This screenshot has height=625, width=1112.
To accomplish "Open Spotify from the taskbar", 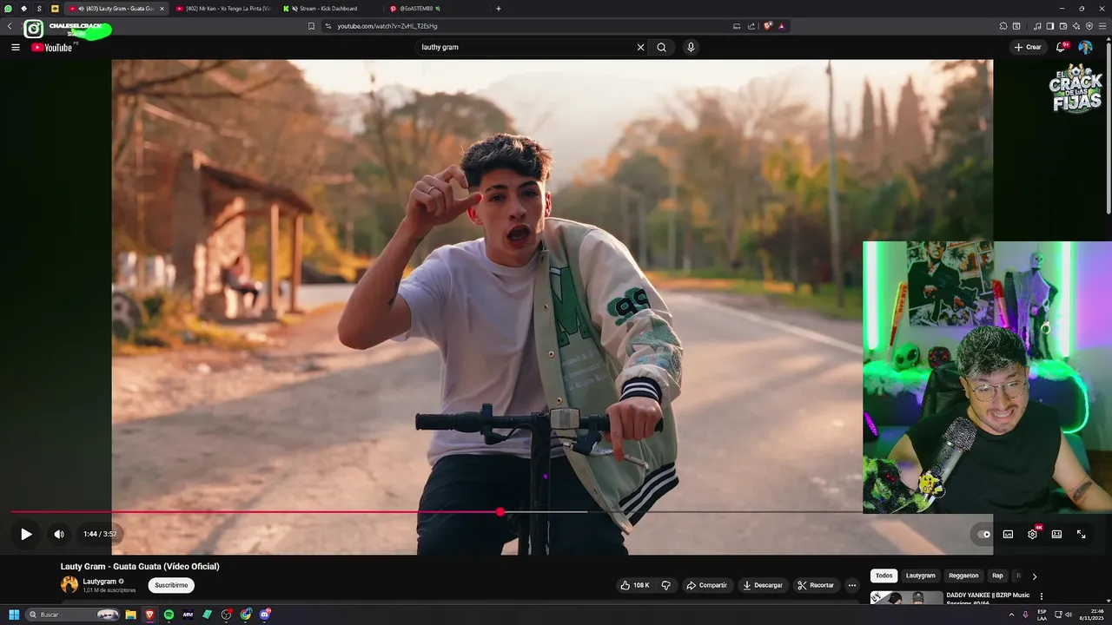I will pos(169,615).
